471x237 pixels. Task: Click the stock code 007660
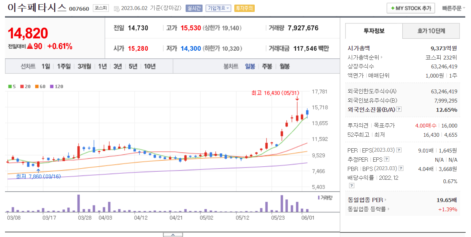tap(79, 9)
